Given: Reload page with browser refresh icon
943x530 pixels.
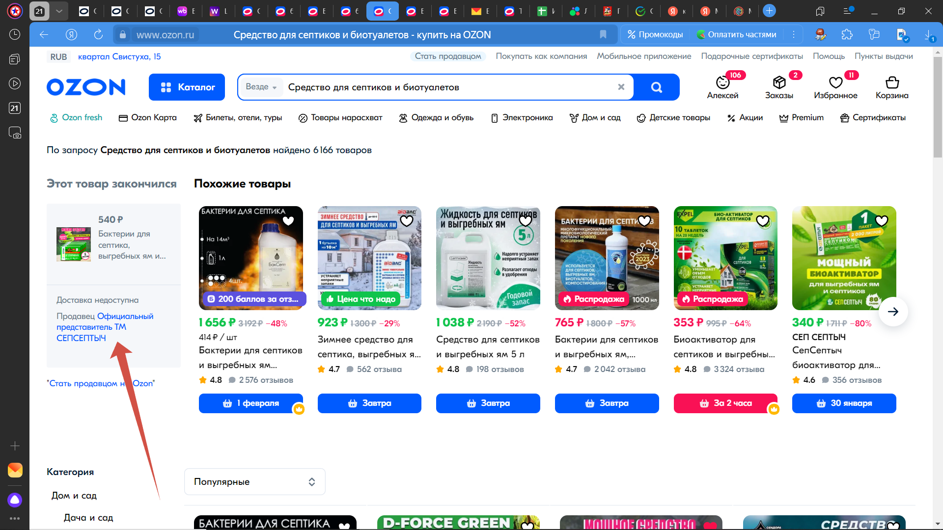Looking at the screenshot, I should (x=98, y=34).
